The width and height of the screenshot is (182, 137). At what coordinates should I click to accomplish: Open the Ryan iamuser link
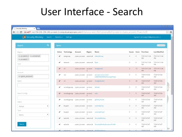96,62
